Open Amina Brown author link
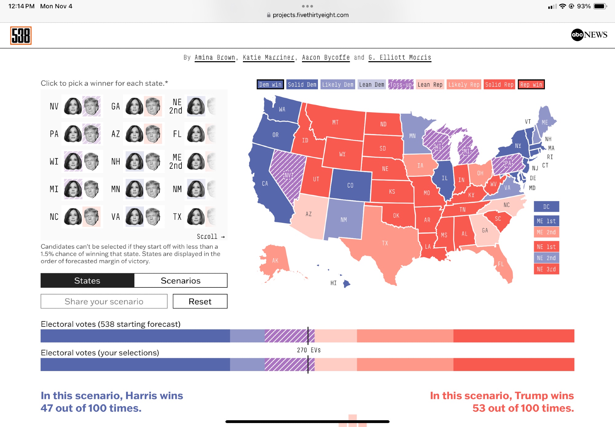 [215, 57]
